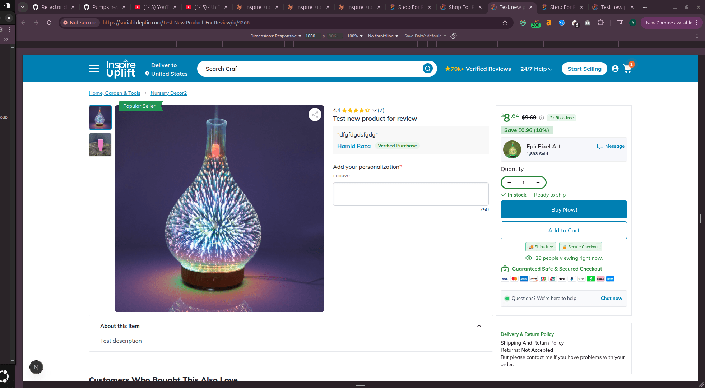Open the hamburger navigation menu

[94, 69]
